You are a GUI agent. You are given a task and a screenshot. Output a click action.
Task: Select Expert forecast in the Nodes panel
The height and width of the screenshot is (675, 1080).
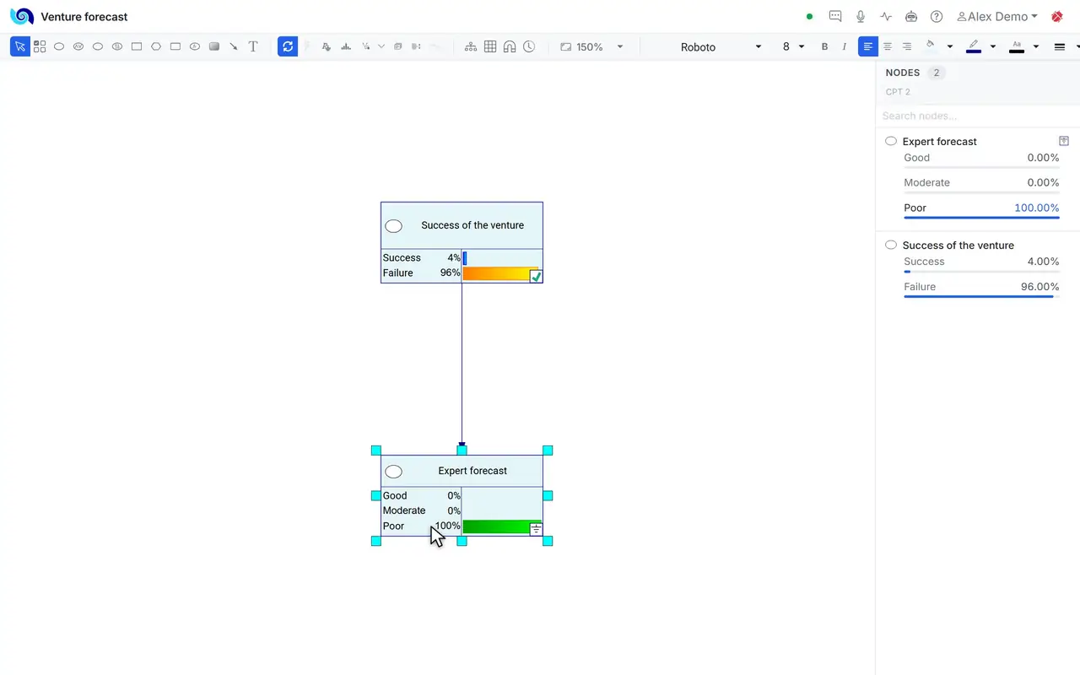point(940,141)
